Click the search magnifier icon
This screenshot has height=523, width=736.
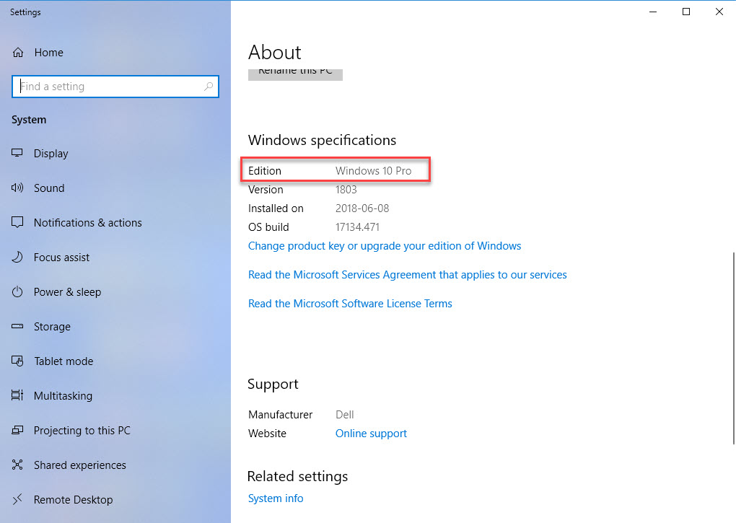pyautogui.click(x=209, y=87)
